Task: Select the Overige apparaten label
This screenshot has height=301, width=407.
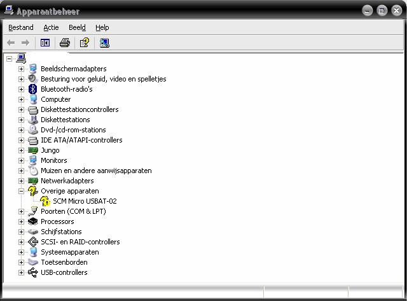Action: point(70,191)
